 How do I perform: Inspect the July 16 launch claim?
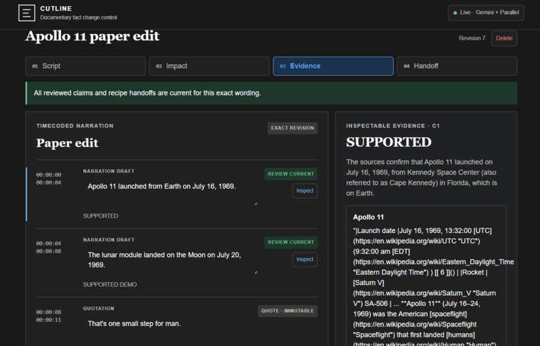(x=305, y=191)
